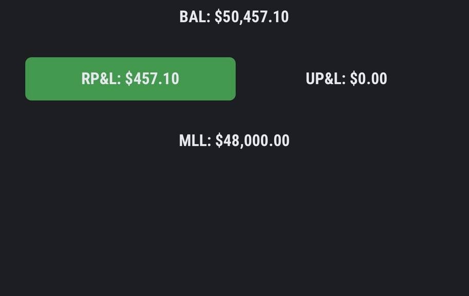Select the BAL: $50,457.10 balance text
469x296 pixels.
(234, 17)
